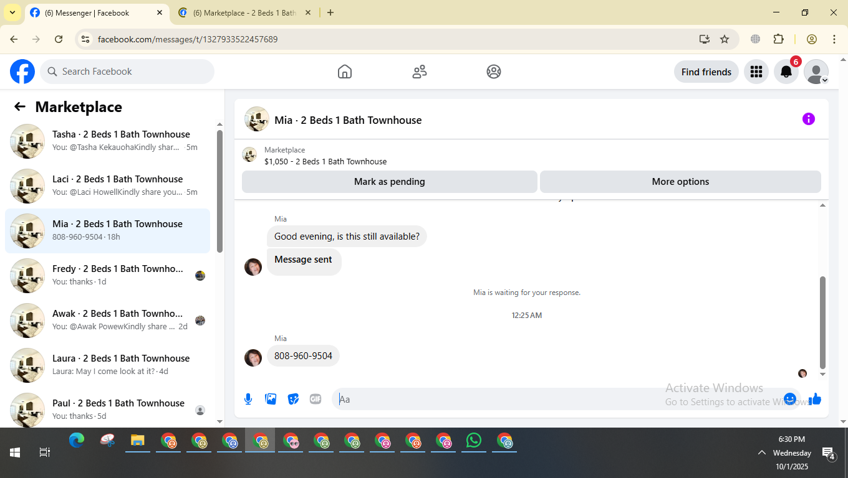Image resolution: width=848 pixels, height=478 pixels.
Task: Click the 808-960-9504 message bubble
Action: point(303,356)
